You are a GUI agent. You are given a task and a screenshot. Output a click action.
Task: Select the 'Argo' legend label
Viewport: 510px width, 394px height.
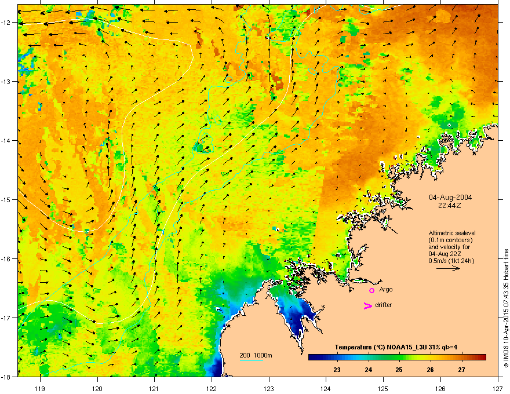(x=386, y=289)
